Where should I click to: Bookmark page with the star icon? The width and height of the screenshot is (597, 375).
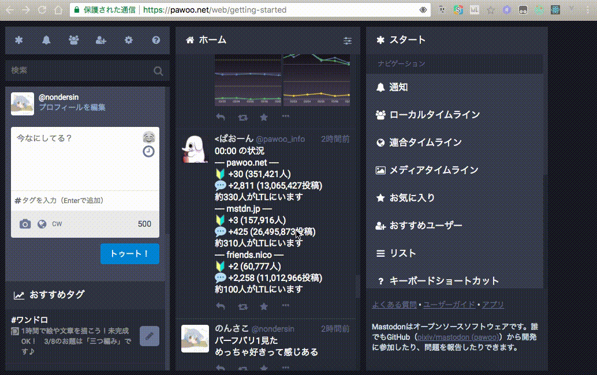(491, 10)
